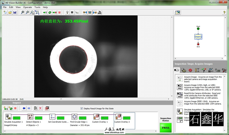
Task: Run inspection in loop from main toolbar
Action: point(50,12)
